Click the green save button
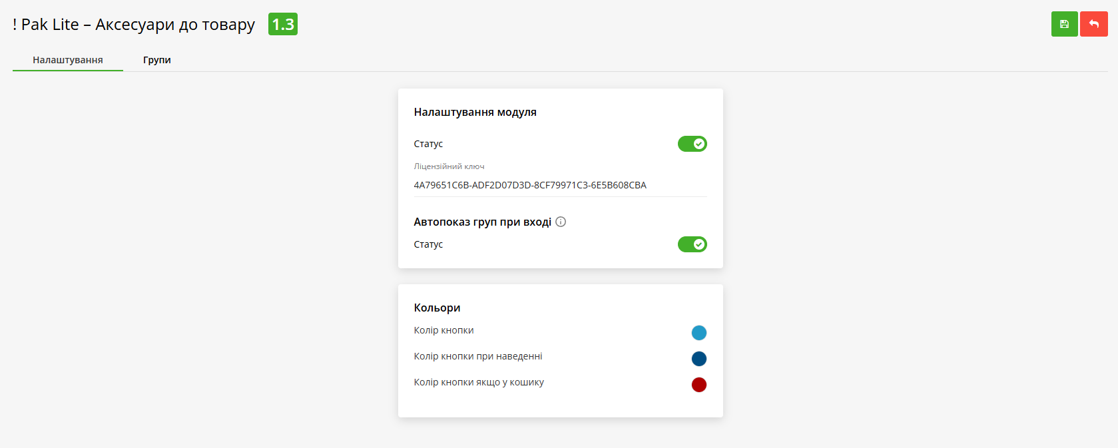Screen dimensions: 1118x448 [1064, 25]
